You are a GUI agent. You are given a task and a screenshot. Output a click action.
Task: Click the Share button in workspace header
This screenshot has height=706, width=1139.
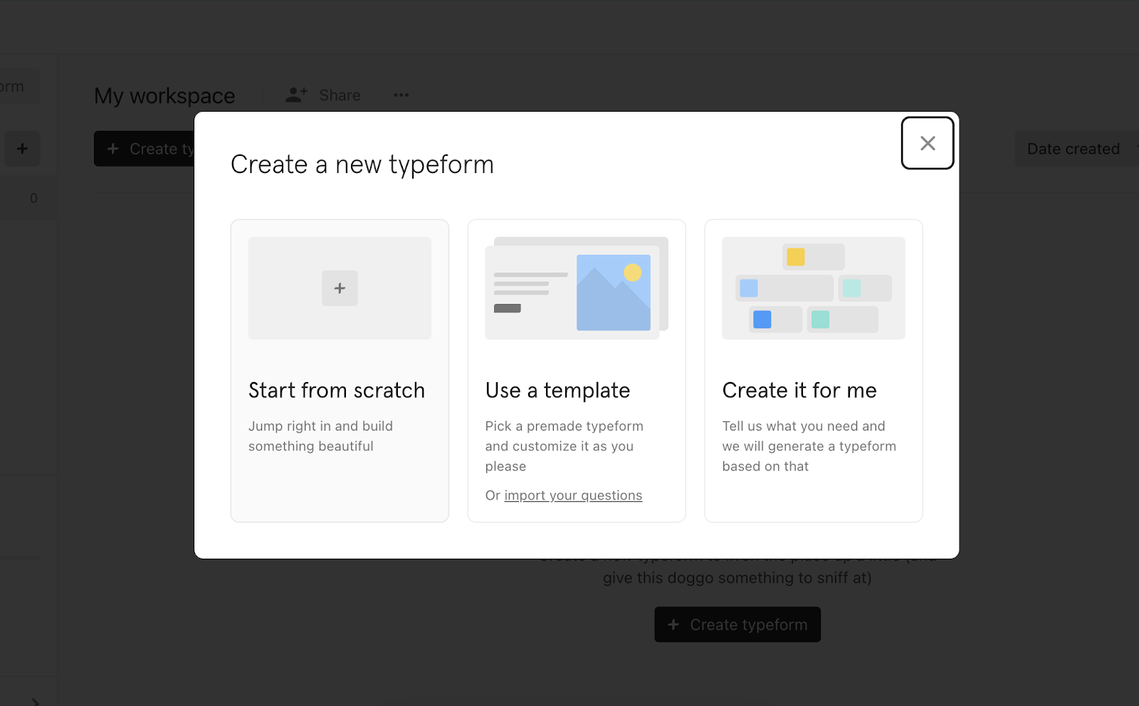(323, 95)
